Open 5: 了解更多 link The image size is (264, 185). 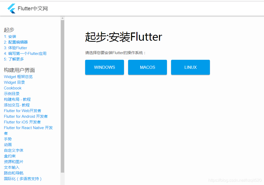click(14, 59)
